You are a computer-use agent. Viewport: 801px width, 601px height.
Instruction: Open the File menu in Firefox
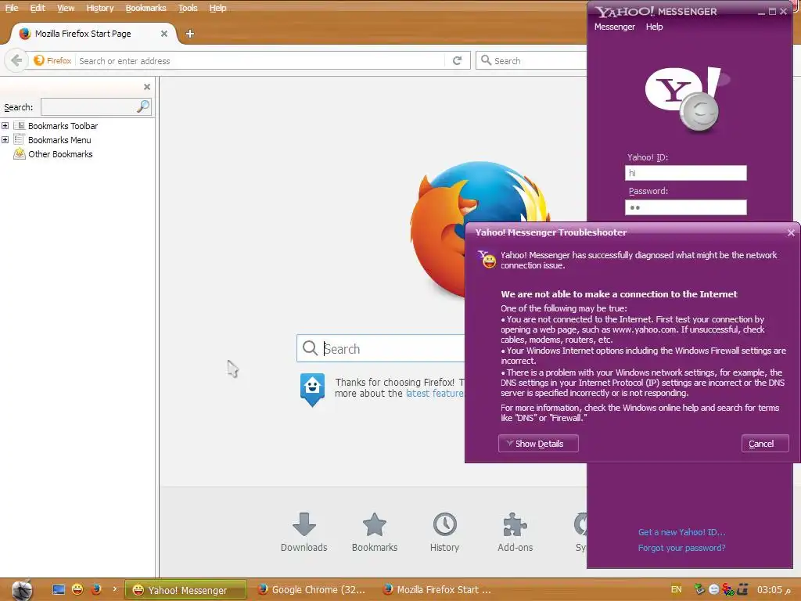11,8
